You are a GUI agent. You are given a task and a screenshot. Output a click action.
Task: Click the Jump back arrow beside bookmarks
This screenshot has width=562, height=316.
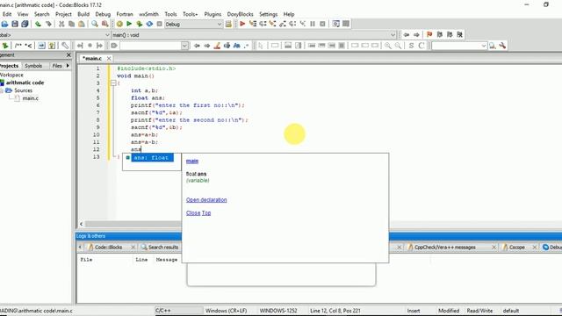tap(407, 35)
